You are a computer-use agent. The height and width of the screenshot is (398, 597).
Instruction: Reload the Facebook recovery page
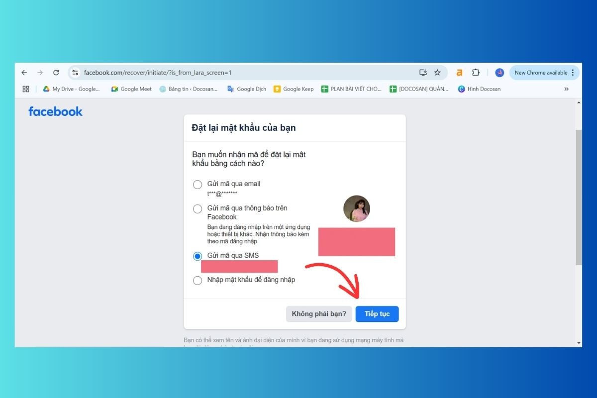click(56, 73)
